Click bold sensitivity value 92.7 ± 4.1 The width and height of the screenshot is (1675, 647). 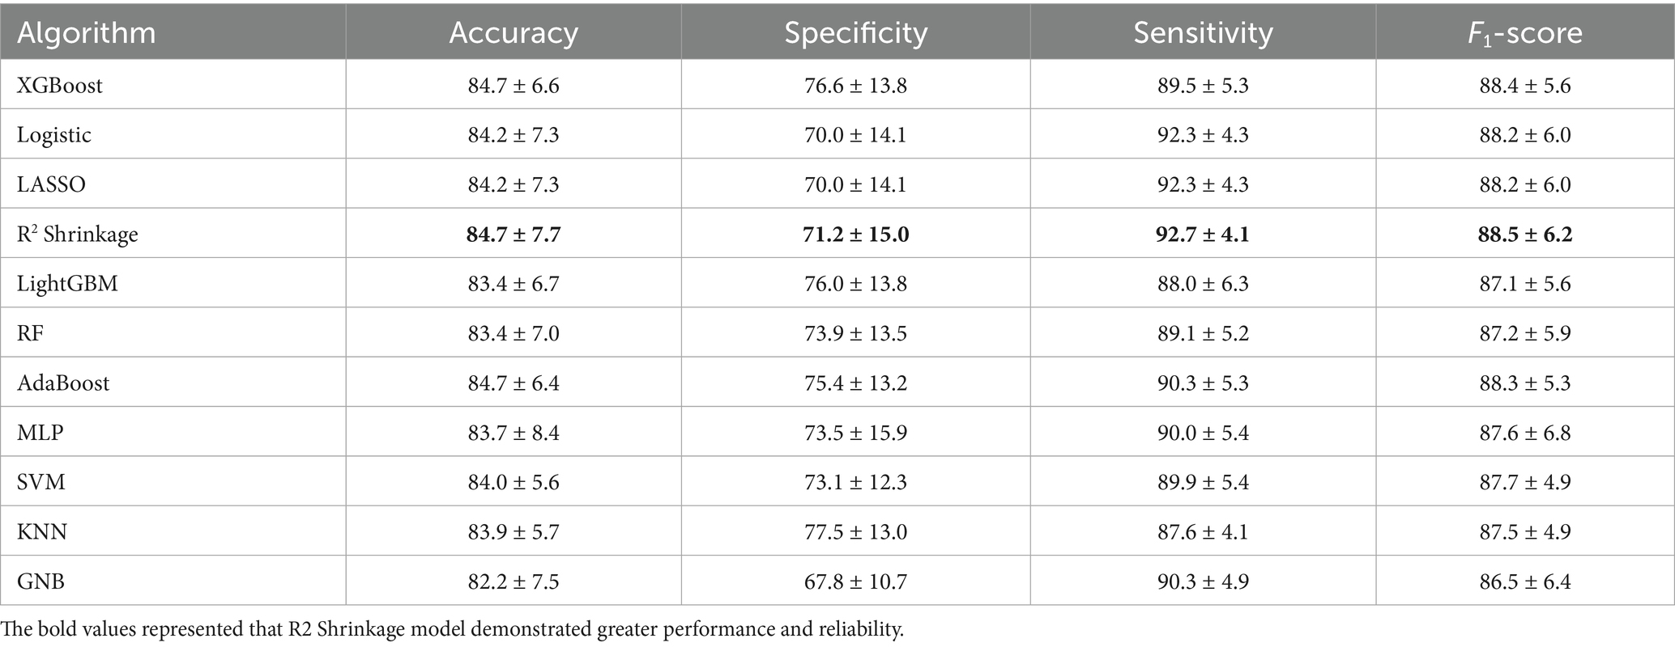pyautogui.click(x=1203, y=235)
